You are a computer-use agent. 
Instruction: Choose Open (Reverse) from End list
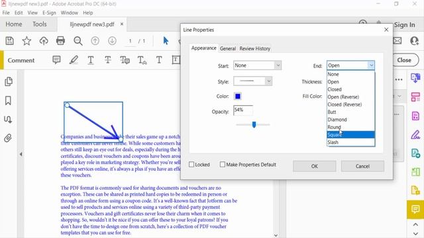click(x=350, y=97)
